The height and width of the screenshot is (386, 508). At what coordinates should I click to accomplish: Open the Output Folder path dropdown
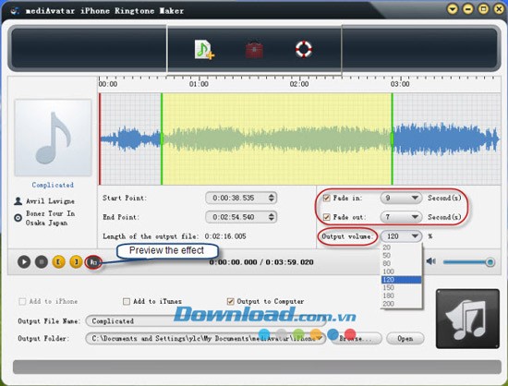pyautogui.click(x=321, y=338)
